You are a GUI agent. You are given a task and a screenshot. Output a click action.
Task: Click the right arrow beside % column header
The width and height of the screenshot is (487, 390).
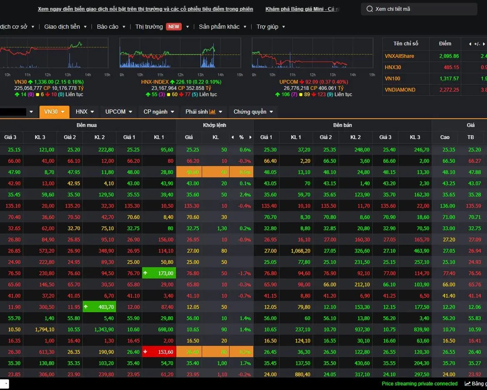[250, 137]
